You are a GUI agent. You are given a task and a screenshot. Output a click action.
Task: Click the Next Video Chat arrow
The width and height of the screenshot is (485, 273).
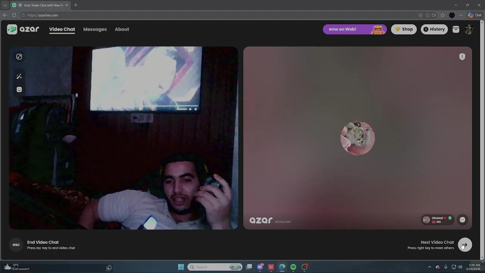tap(465, 245)
